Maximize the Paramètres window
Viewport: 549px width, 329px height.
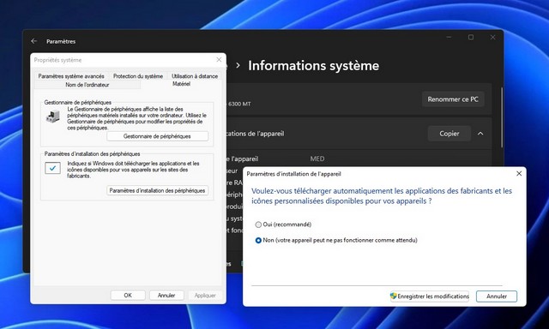[x=471, y=37]
